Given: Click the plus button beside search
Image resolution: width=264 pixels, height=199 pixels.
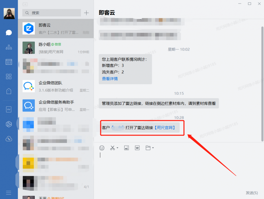Looking at the screenshot, I should [x=86, y=13].
